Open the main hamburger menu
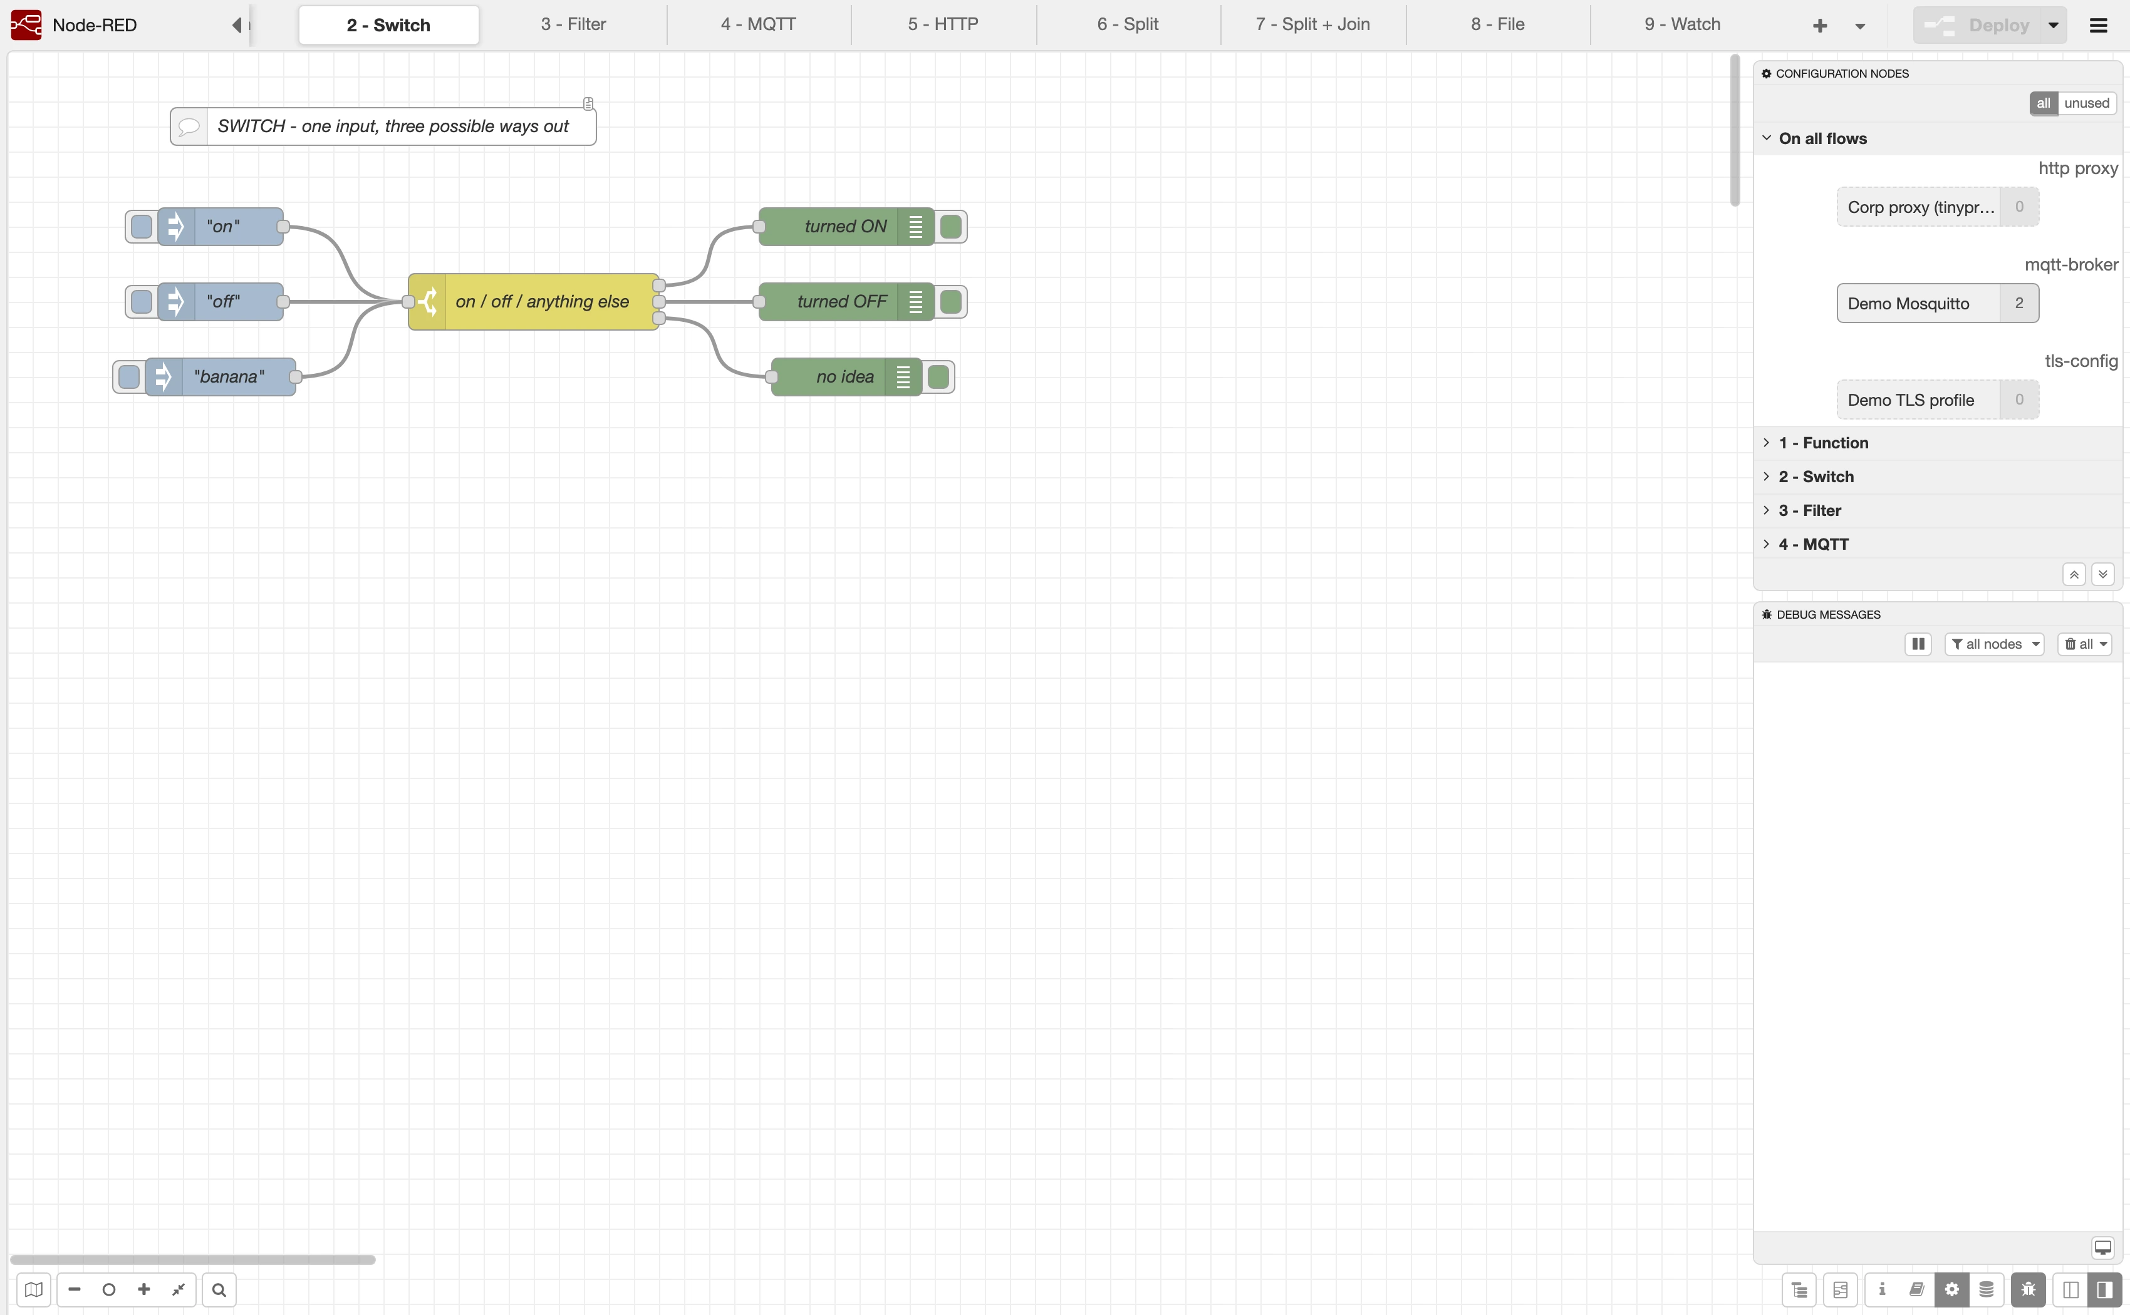Image resolution: width=2130 pixels, height=1315 pixels. coord(2099,25)
